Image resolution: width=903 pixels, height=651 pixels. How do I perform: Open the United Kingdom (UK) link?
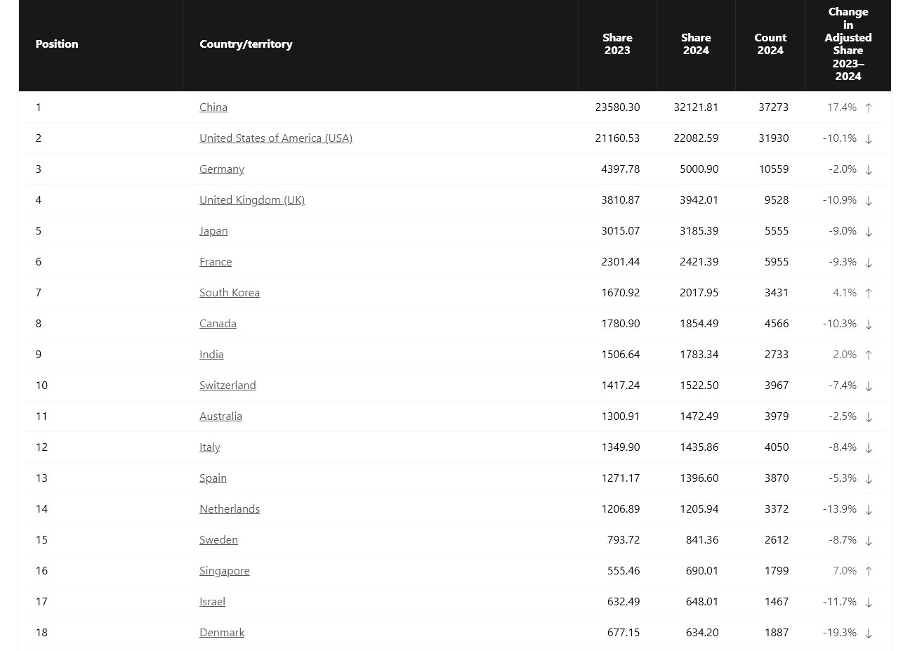tap(251, 200)
